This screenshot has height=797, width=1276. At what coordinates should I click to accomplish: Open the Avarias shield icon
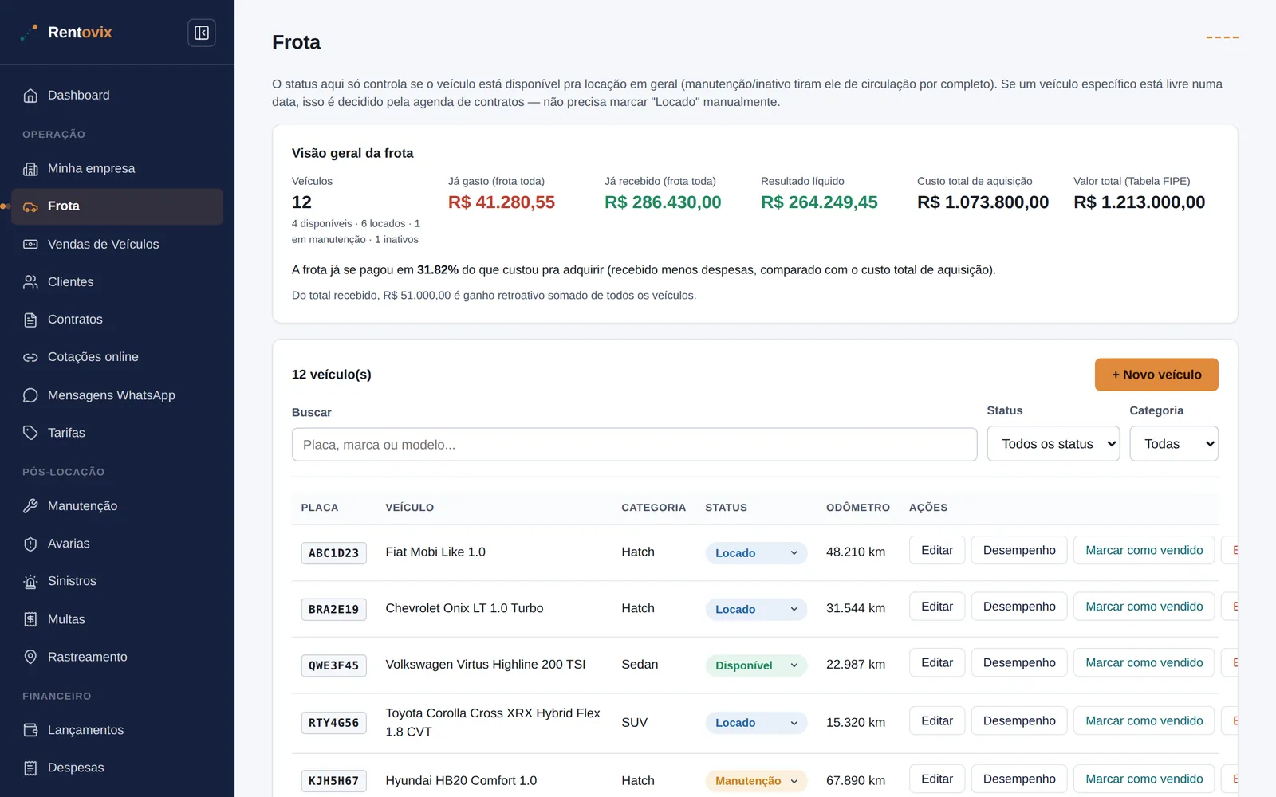(x=30, y=544)
